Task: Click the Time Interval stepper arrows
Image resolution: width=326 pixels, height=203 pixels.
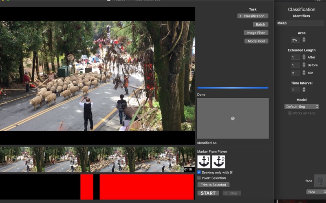Action: click(304, 90)
